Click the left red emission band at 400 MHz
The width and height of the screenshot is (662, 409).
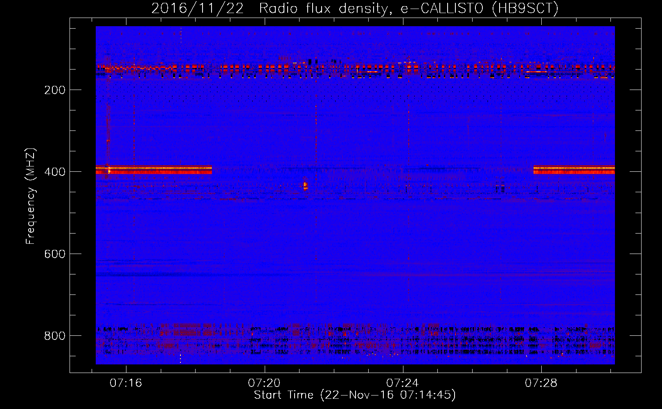(x=154, y=170)
